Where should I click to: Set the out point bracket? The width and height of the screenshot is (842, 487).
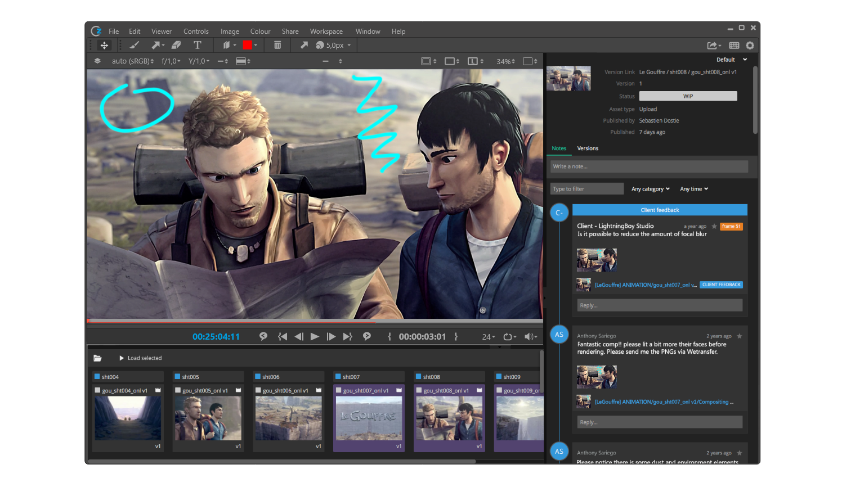coord(456,336)
